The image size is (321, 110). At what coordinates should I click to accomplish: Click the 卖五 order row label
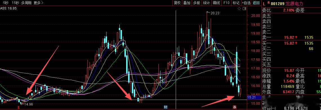point(267,16)
